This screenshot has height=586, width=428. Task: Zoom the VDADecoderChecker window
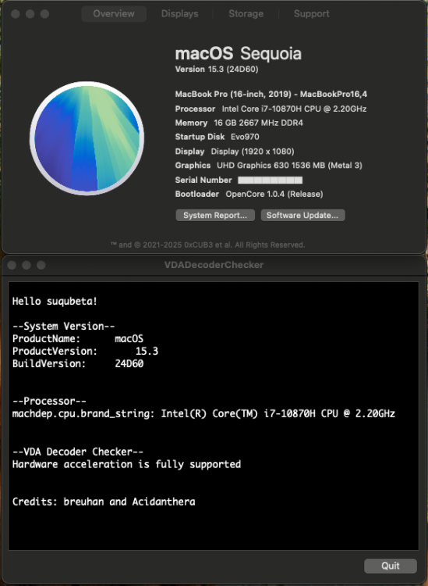(41, 265)
